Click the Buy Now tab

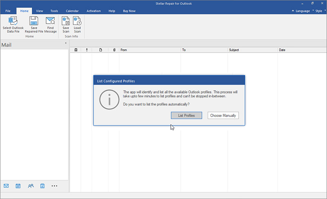point(129,11)
